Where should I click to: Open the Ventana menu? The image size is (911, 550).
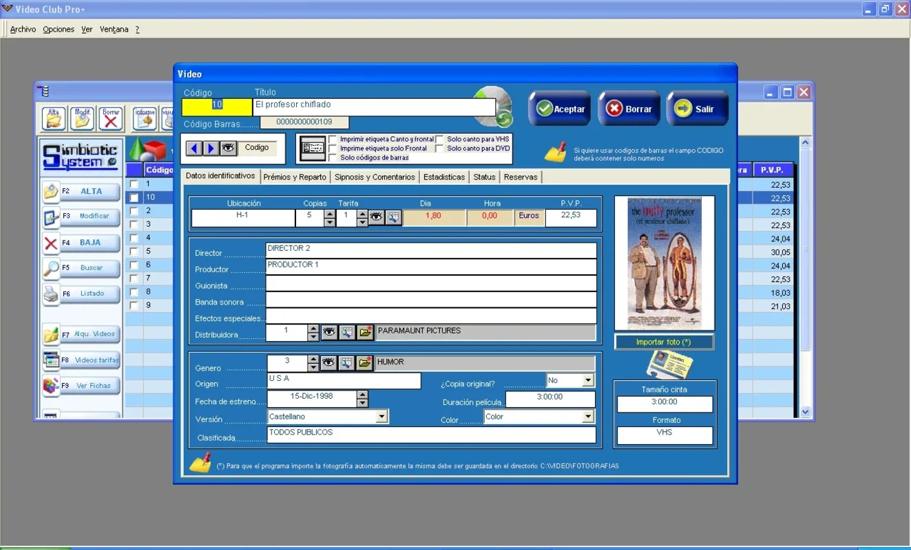pyautogui.click(x=114, y=30)
